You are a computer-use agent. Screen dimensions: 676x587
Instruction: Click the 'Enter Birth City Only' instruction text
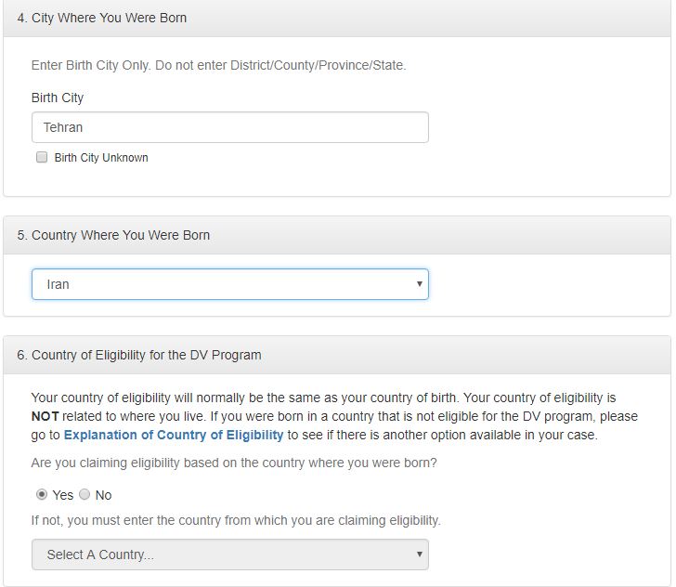[218, 65]
